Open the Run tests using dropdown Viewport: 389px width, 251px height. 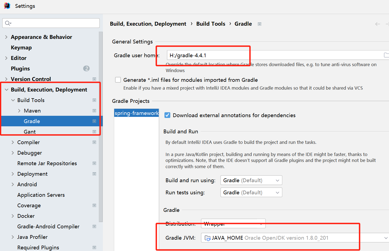point(251,192)
